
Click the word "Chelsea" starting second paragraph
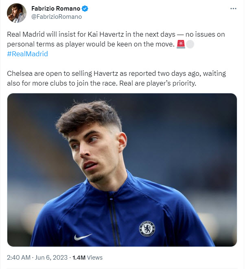tap(19, 73)
